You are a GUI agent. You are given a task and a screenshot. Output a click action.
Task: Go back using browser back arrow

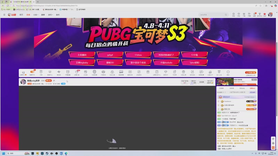(3, 6)
